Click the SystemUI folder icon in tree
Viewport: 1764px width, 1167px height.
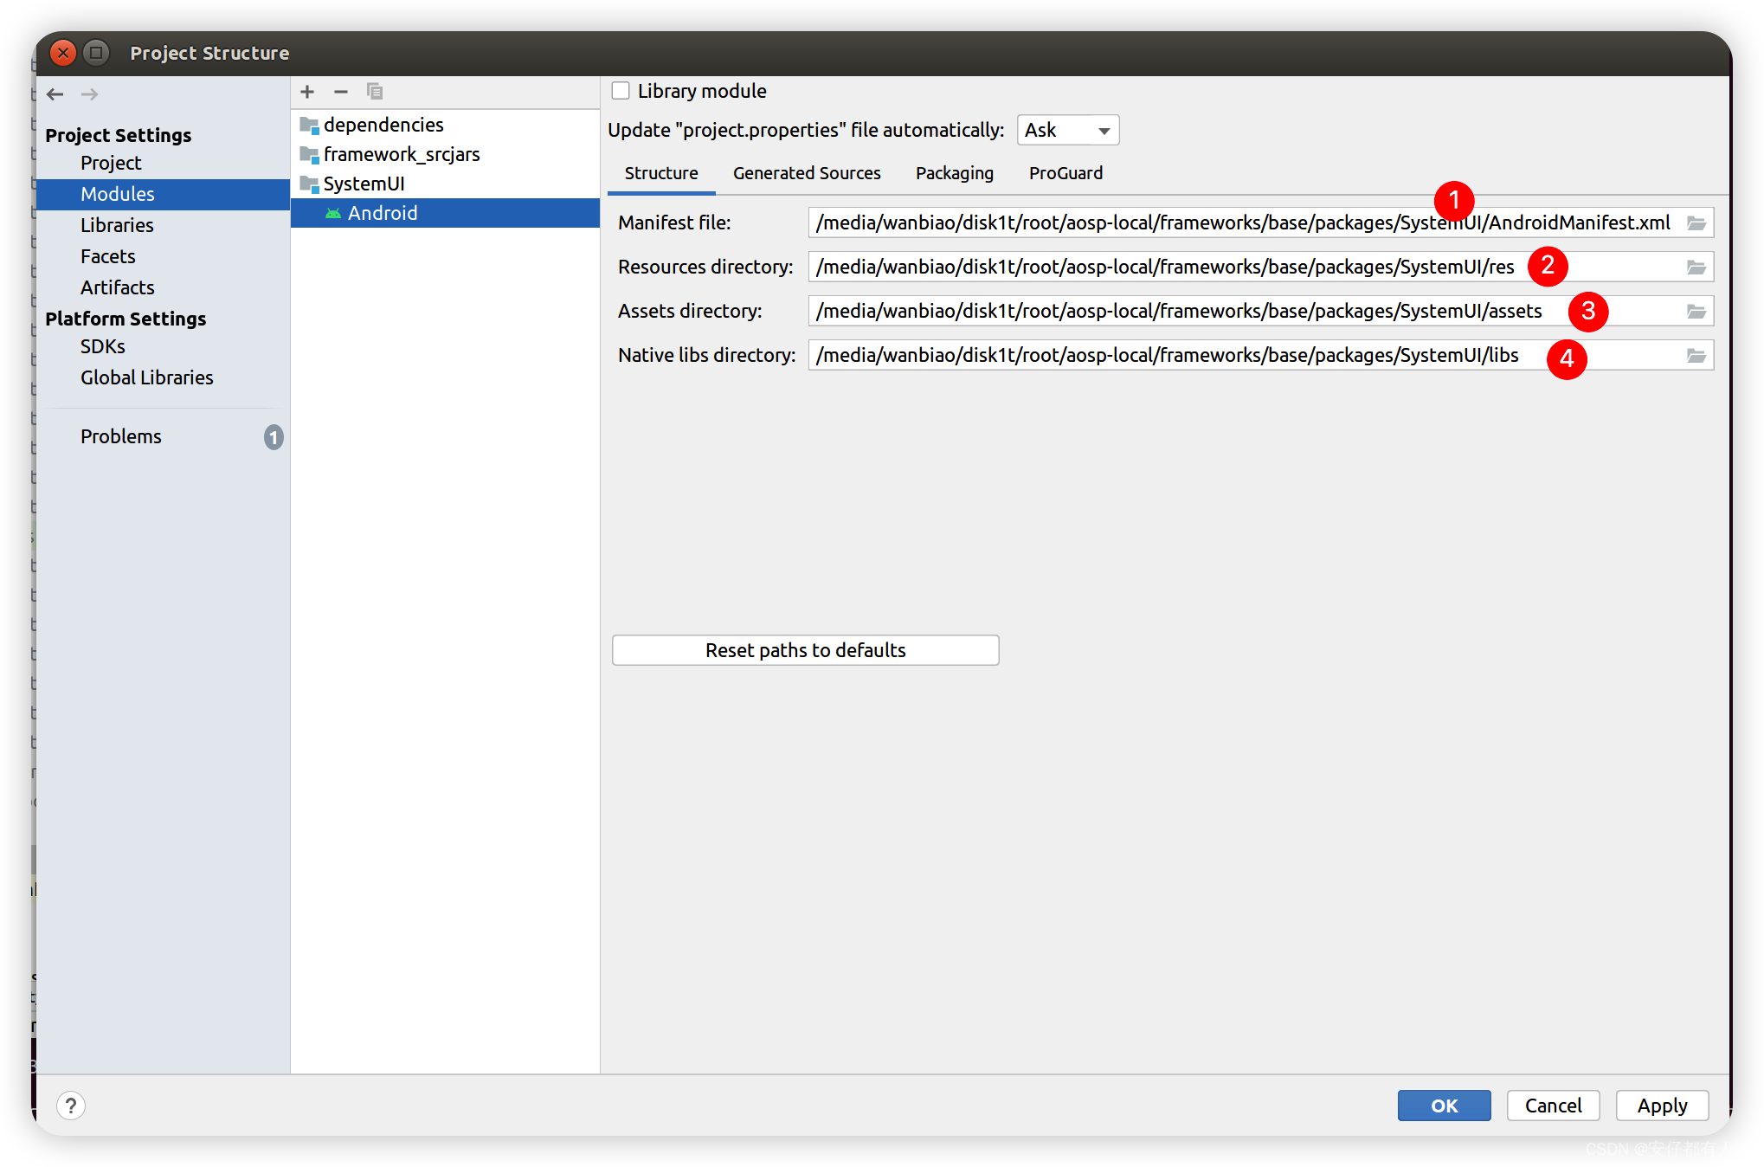tap(311, 184)
